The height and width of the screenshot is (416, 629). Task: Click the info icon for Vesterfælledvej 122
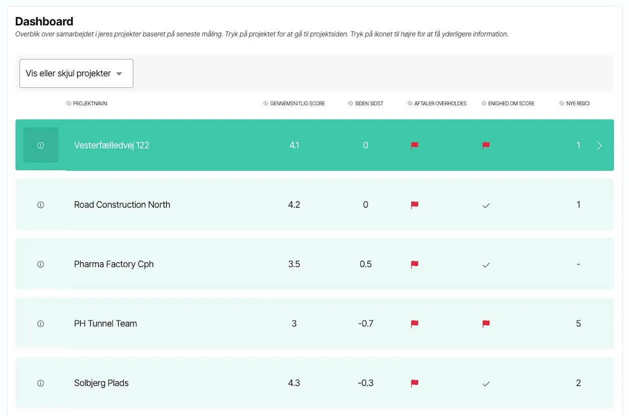click(x=41, y=145)
